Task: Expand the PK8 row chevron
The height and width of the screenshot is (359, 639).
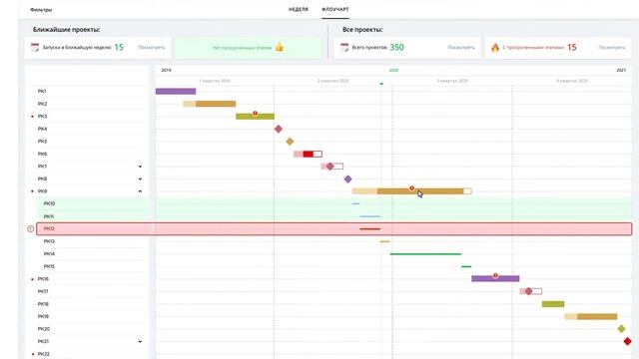Action: coord(140,179)
